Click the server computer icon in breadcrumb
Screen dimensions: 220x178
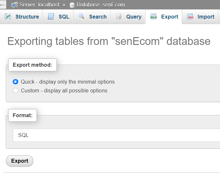point(14,5)
